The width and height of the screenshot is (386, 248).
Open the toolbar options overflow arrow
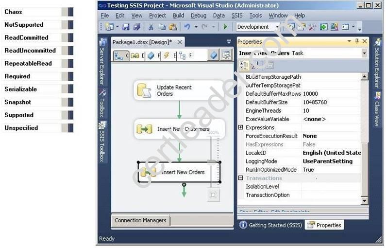(x=359, y=28)
